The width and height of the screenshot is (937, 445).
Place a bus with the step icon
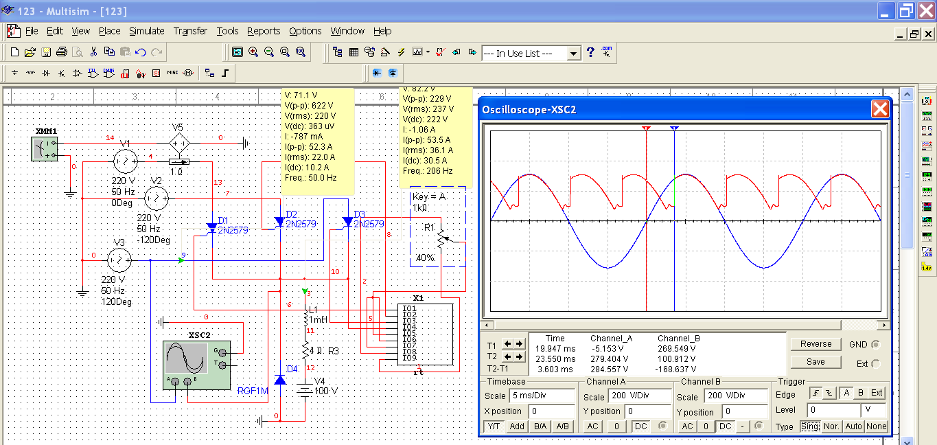pyautogui.click(x=225, y=72)
